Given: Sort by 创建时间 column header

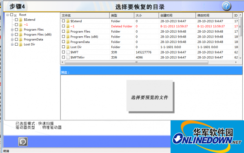Looking at the screenshot, I should (x=177, y=16).
